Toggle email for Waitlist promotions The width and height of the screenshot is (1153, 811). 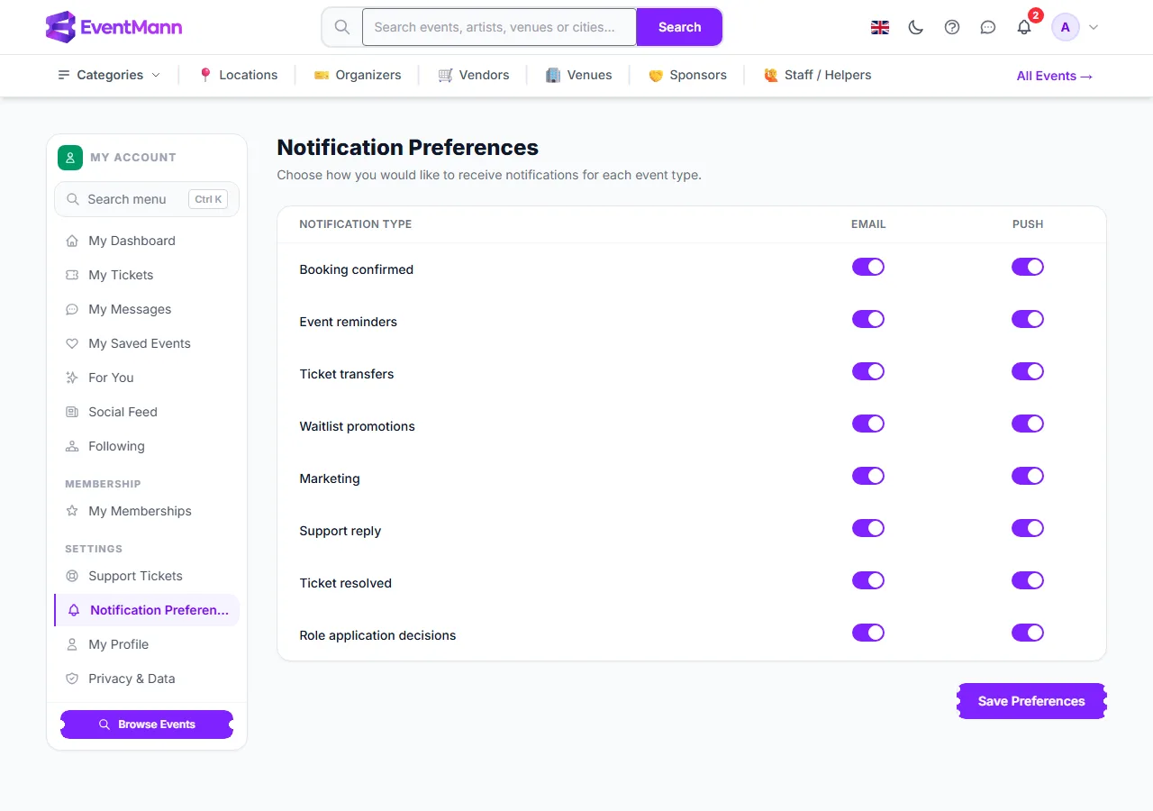point(868,424)
